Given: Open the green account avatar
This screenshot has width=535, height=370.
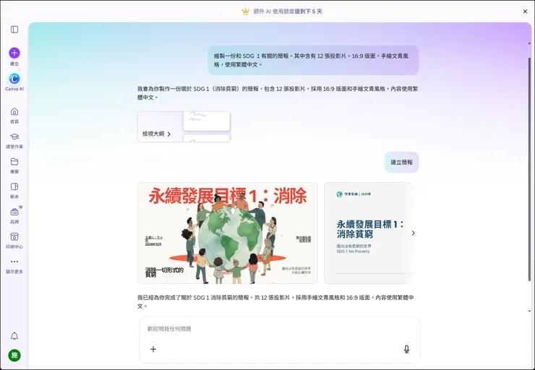Looking at the screenshot, I should (14, 356).
